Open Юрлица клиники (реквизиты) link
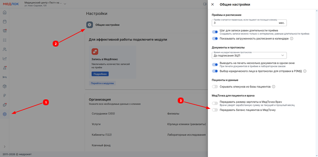The image size is (318, 157). point(186,124)
